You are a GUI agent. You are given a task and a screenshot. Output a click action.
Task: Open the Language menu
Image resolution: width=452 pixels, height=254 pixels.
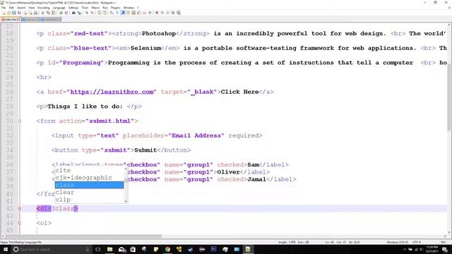[59, 8]
